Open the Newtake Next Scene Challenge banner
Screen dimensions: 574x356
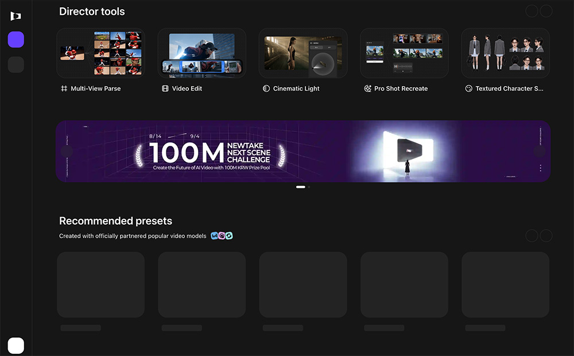[x=303, y=151]
